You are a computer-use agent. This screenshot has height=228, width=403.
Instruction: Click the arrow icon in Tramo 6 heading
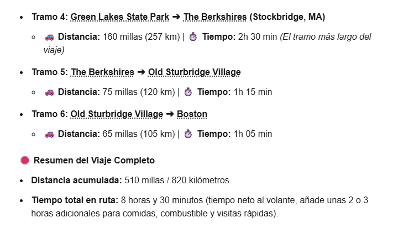(170, 114)
